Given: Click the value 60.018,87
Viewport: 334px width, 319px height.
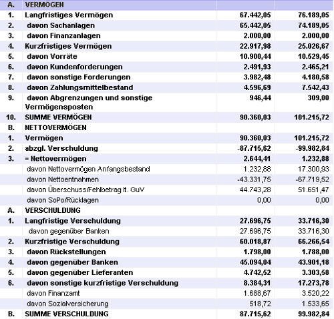Looking at the screenshot, I should (x=255, y=242).
